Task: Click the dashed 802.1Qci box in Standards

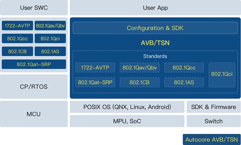Action: (222, 75)
